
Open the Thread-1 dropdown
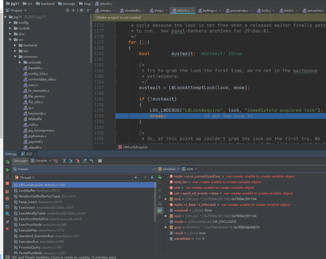(x=136, y=178)
